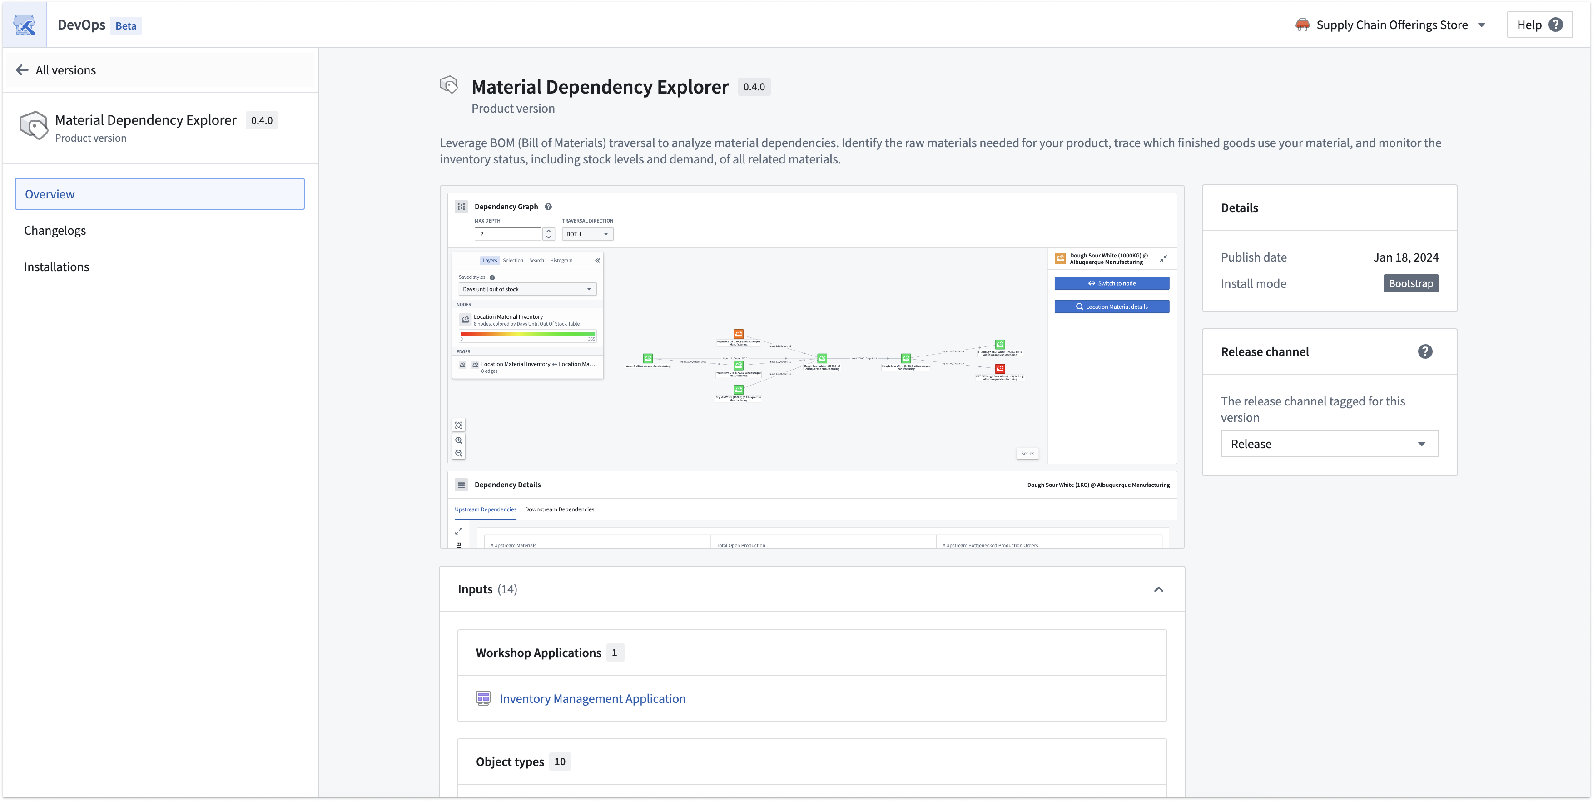Open Release channel help icon
1593x801 pixels.
click(x=1425, y=351)
